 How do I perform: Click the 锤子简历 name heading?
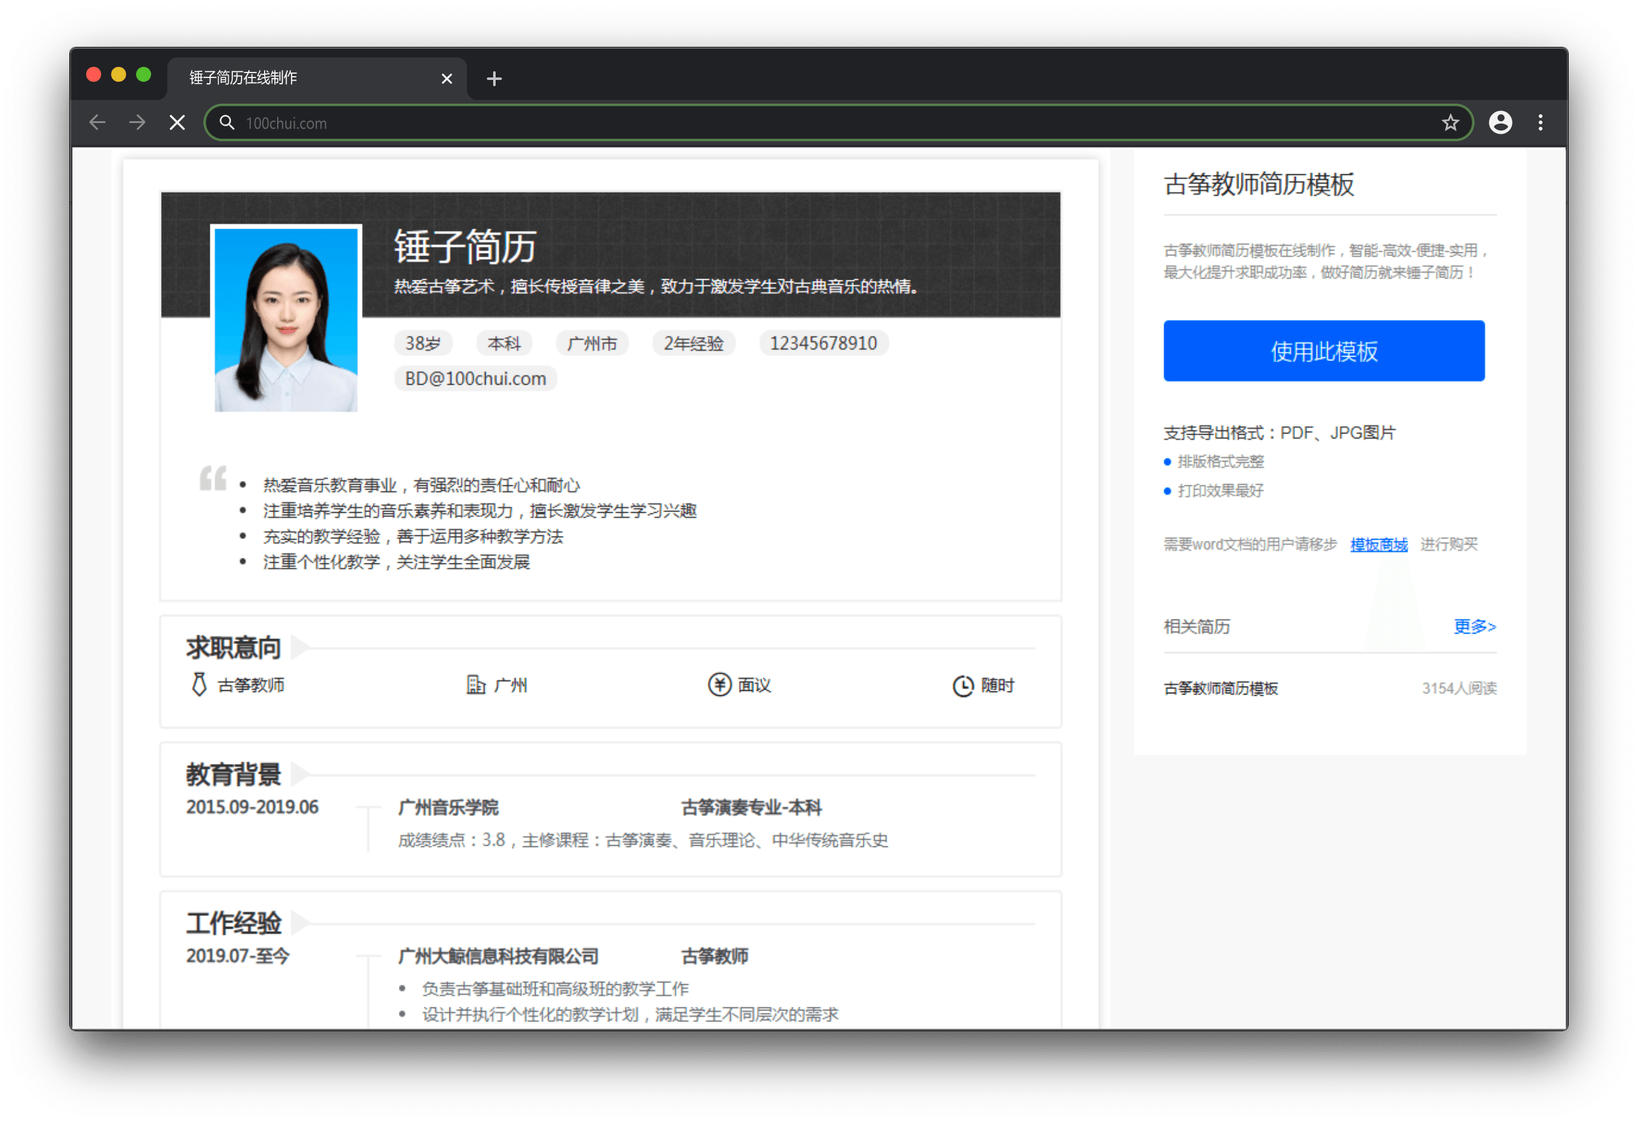coord(464,247)
